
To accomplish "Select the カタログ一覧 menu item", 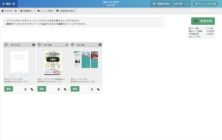I will (x=9, y=11).
